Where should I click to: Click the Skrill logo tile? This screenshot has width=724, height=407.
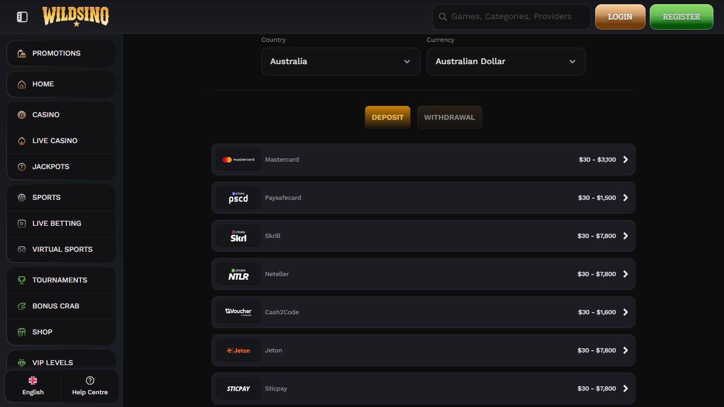click(239, 236)
